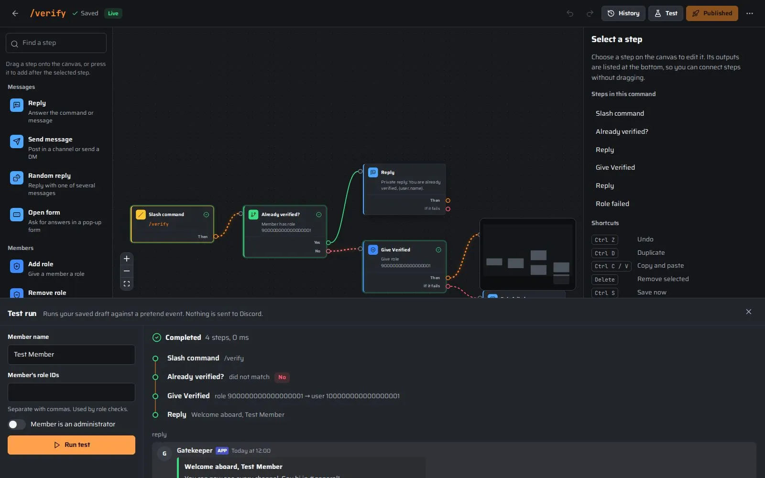Click the Delete shortcut key label
This screenshot has width=765, height=478.
tap(605, 280)
